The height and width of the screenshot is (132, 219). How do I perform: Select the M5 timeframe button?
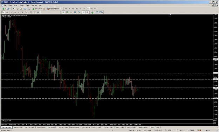pyautogui.click(x=69, y=9)
